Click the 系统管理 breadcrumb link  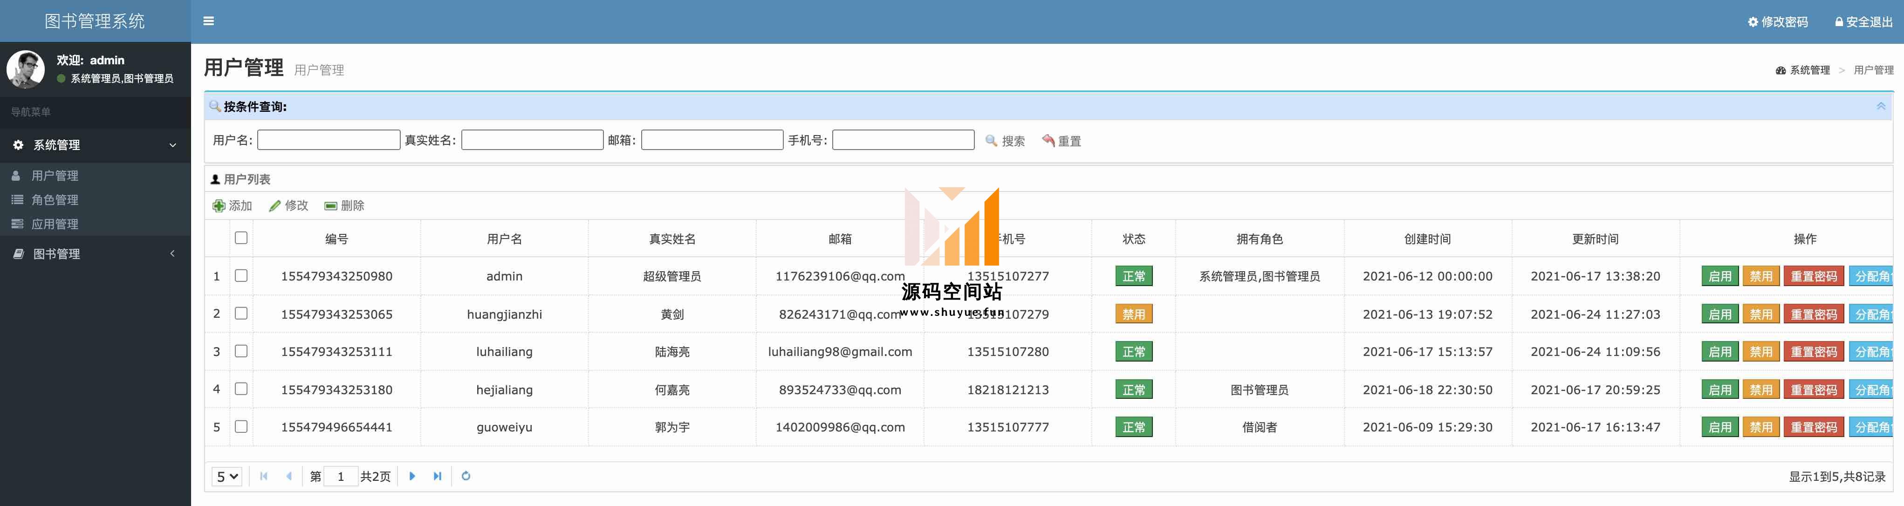click(1803, 70)
